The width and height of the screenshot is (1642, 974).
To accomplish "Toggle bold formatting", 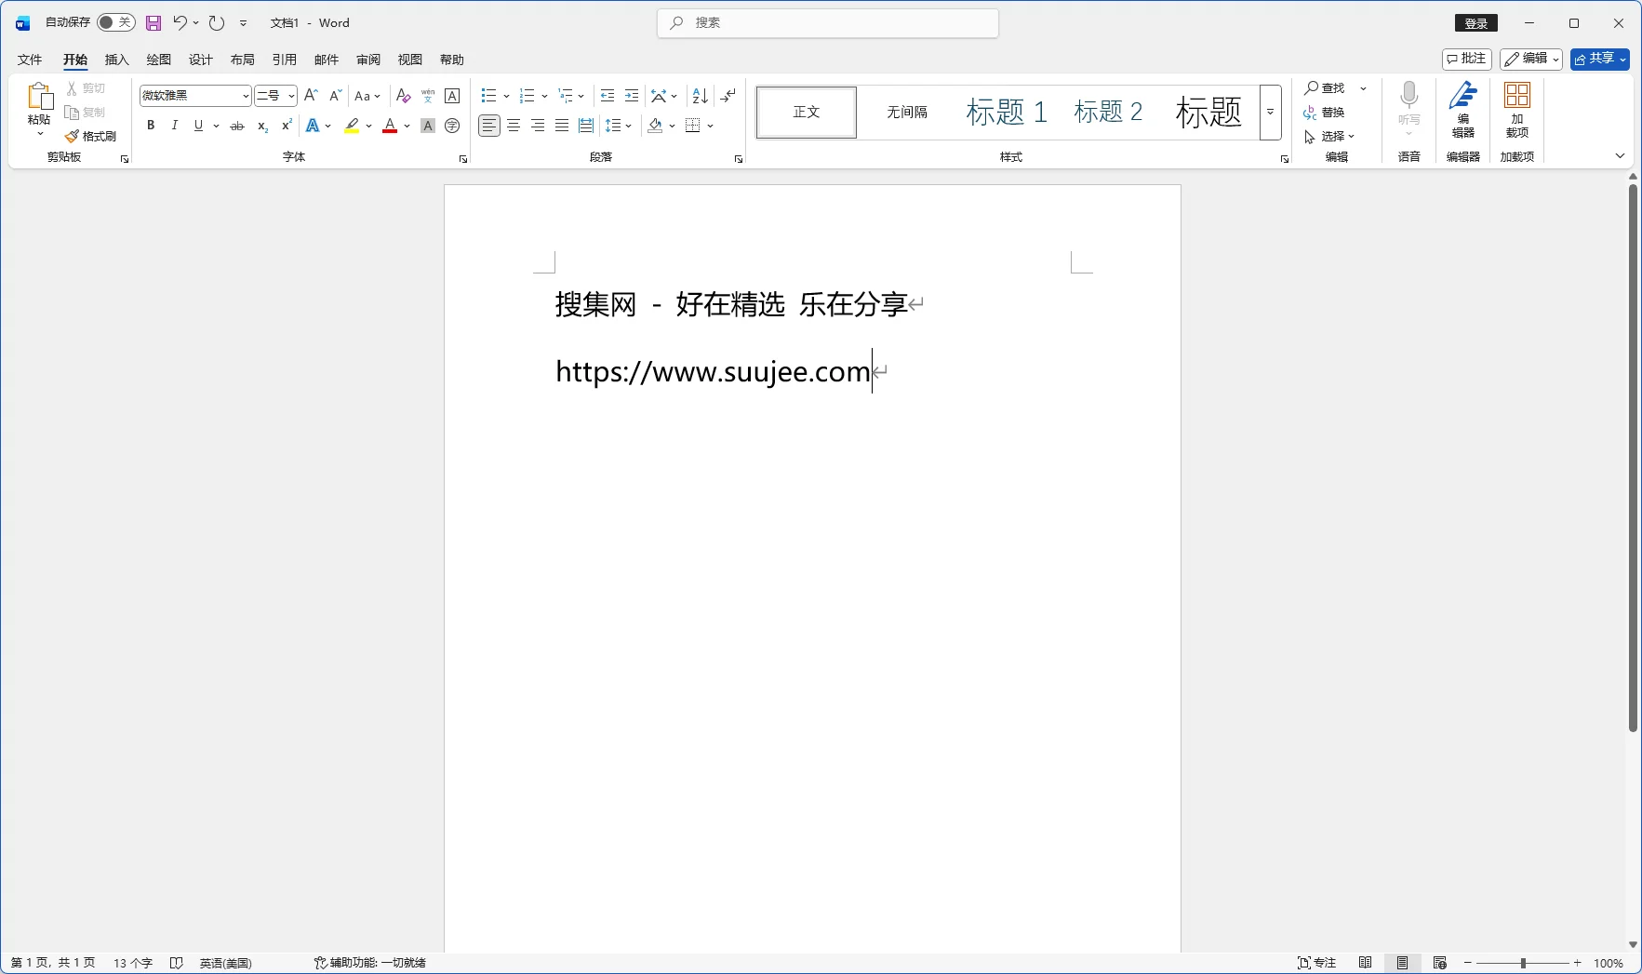I will pyautogui.click(x=151, y=126).
